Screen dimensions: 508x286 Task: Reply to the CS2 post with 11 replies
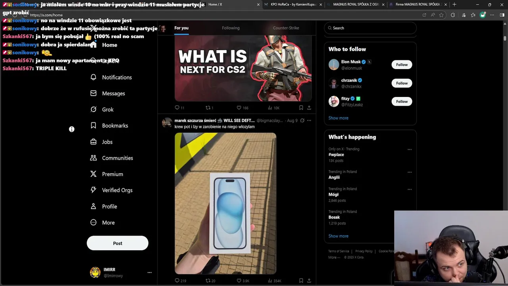coord(179,108)
